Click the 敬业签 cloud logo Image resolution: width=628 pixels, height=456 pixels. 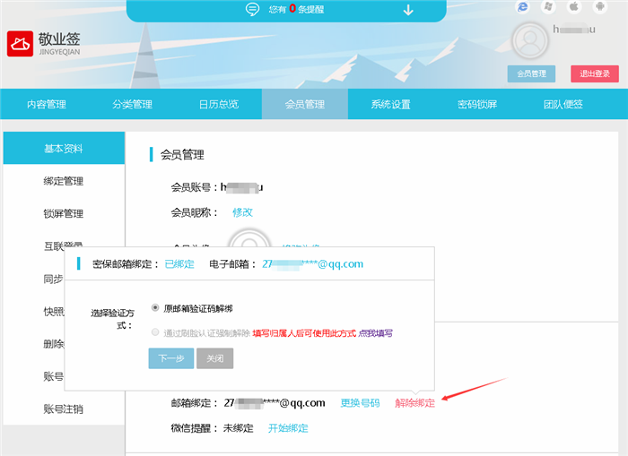tap(20, 45)
